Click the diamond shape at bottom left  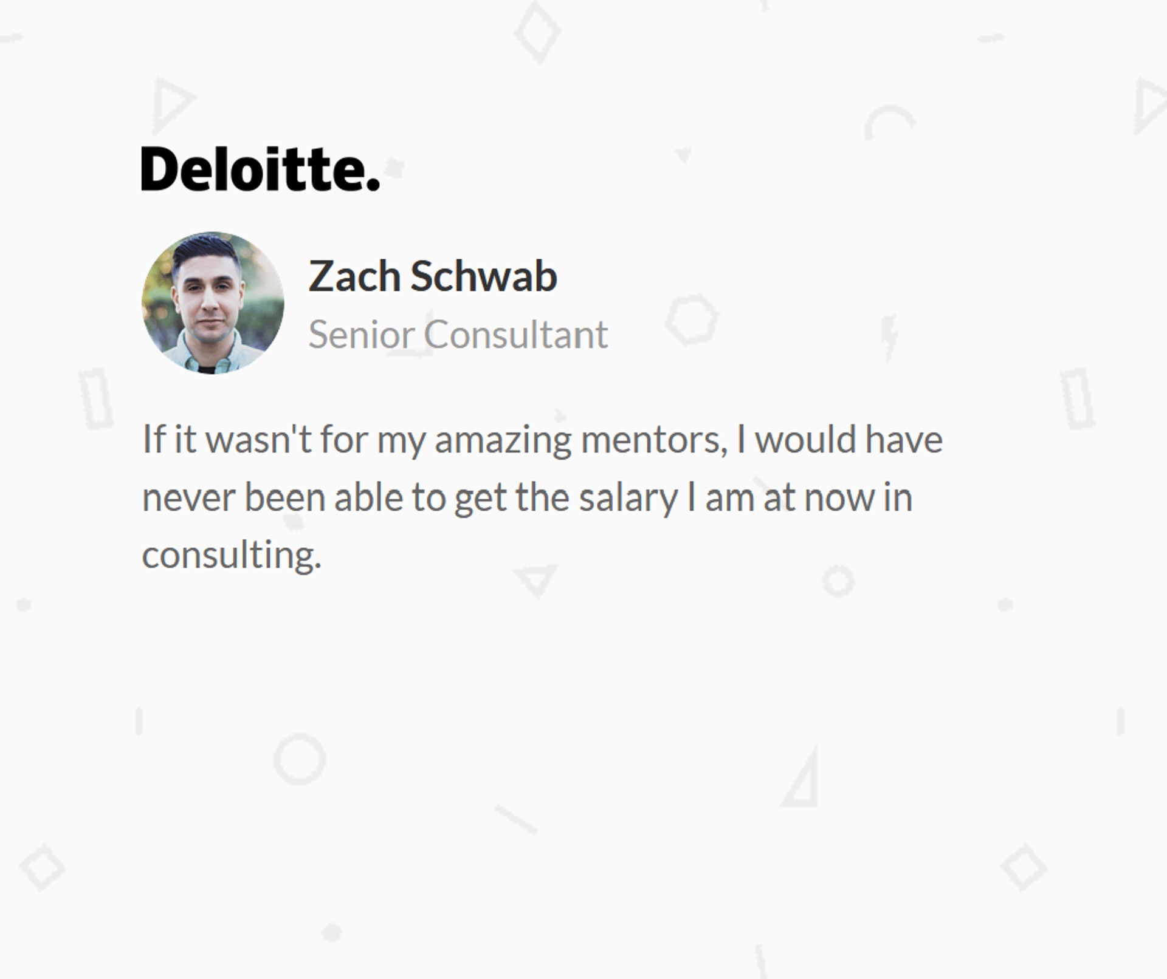[42, 867]
